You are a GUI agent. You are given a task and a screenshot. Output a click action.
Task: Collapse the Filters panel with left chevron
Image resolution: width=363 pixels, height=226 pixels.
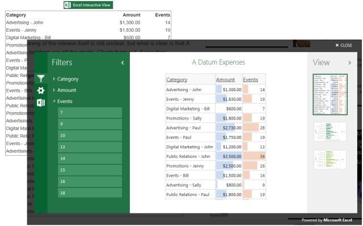click(x=123, y=63)
